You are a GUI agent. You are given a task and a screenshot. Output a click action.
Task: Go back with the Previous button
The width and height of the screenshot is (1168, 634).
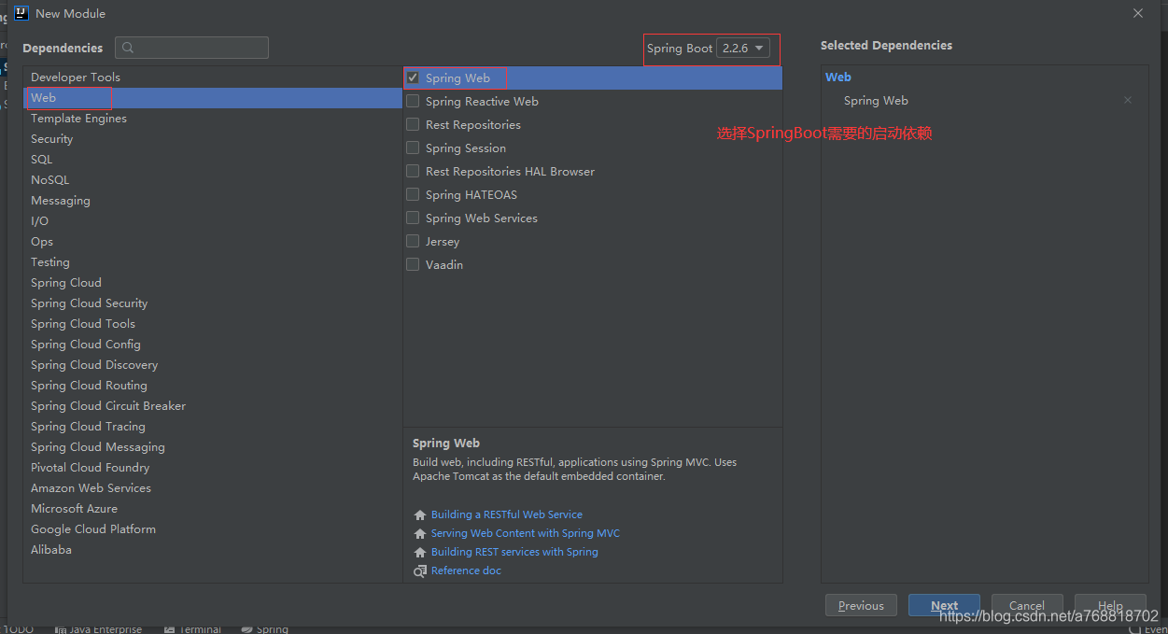click(x=861, y=605)
